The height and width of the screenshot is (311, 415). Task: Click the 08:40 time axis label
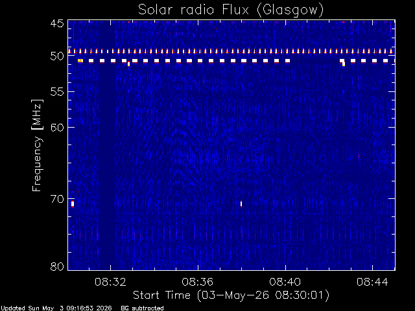pos(285,282)
